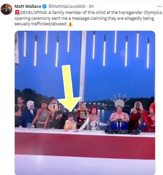163x175 pixels.
Task: Click the performer in white wig
Action: coord(30,112)
